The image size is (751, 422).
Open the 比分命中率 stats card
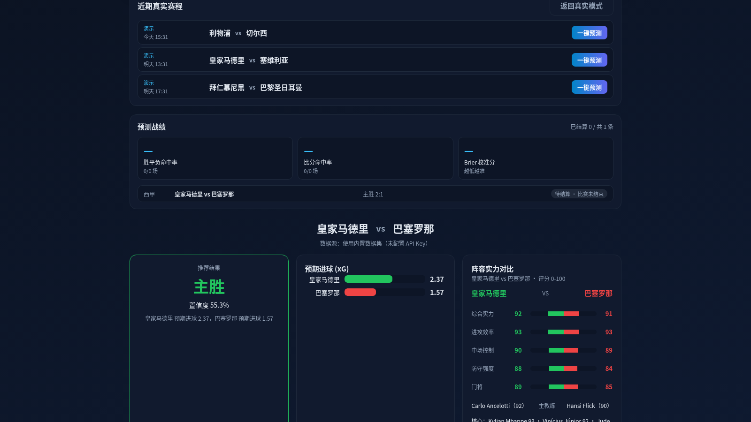coord(375,158)
